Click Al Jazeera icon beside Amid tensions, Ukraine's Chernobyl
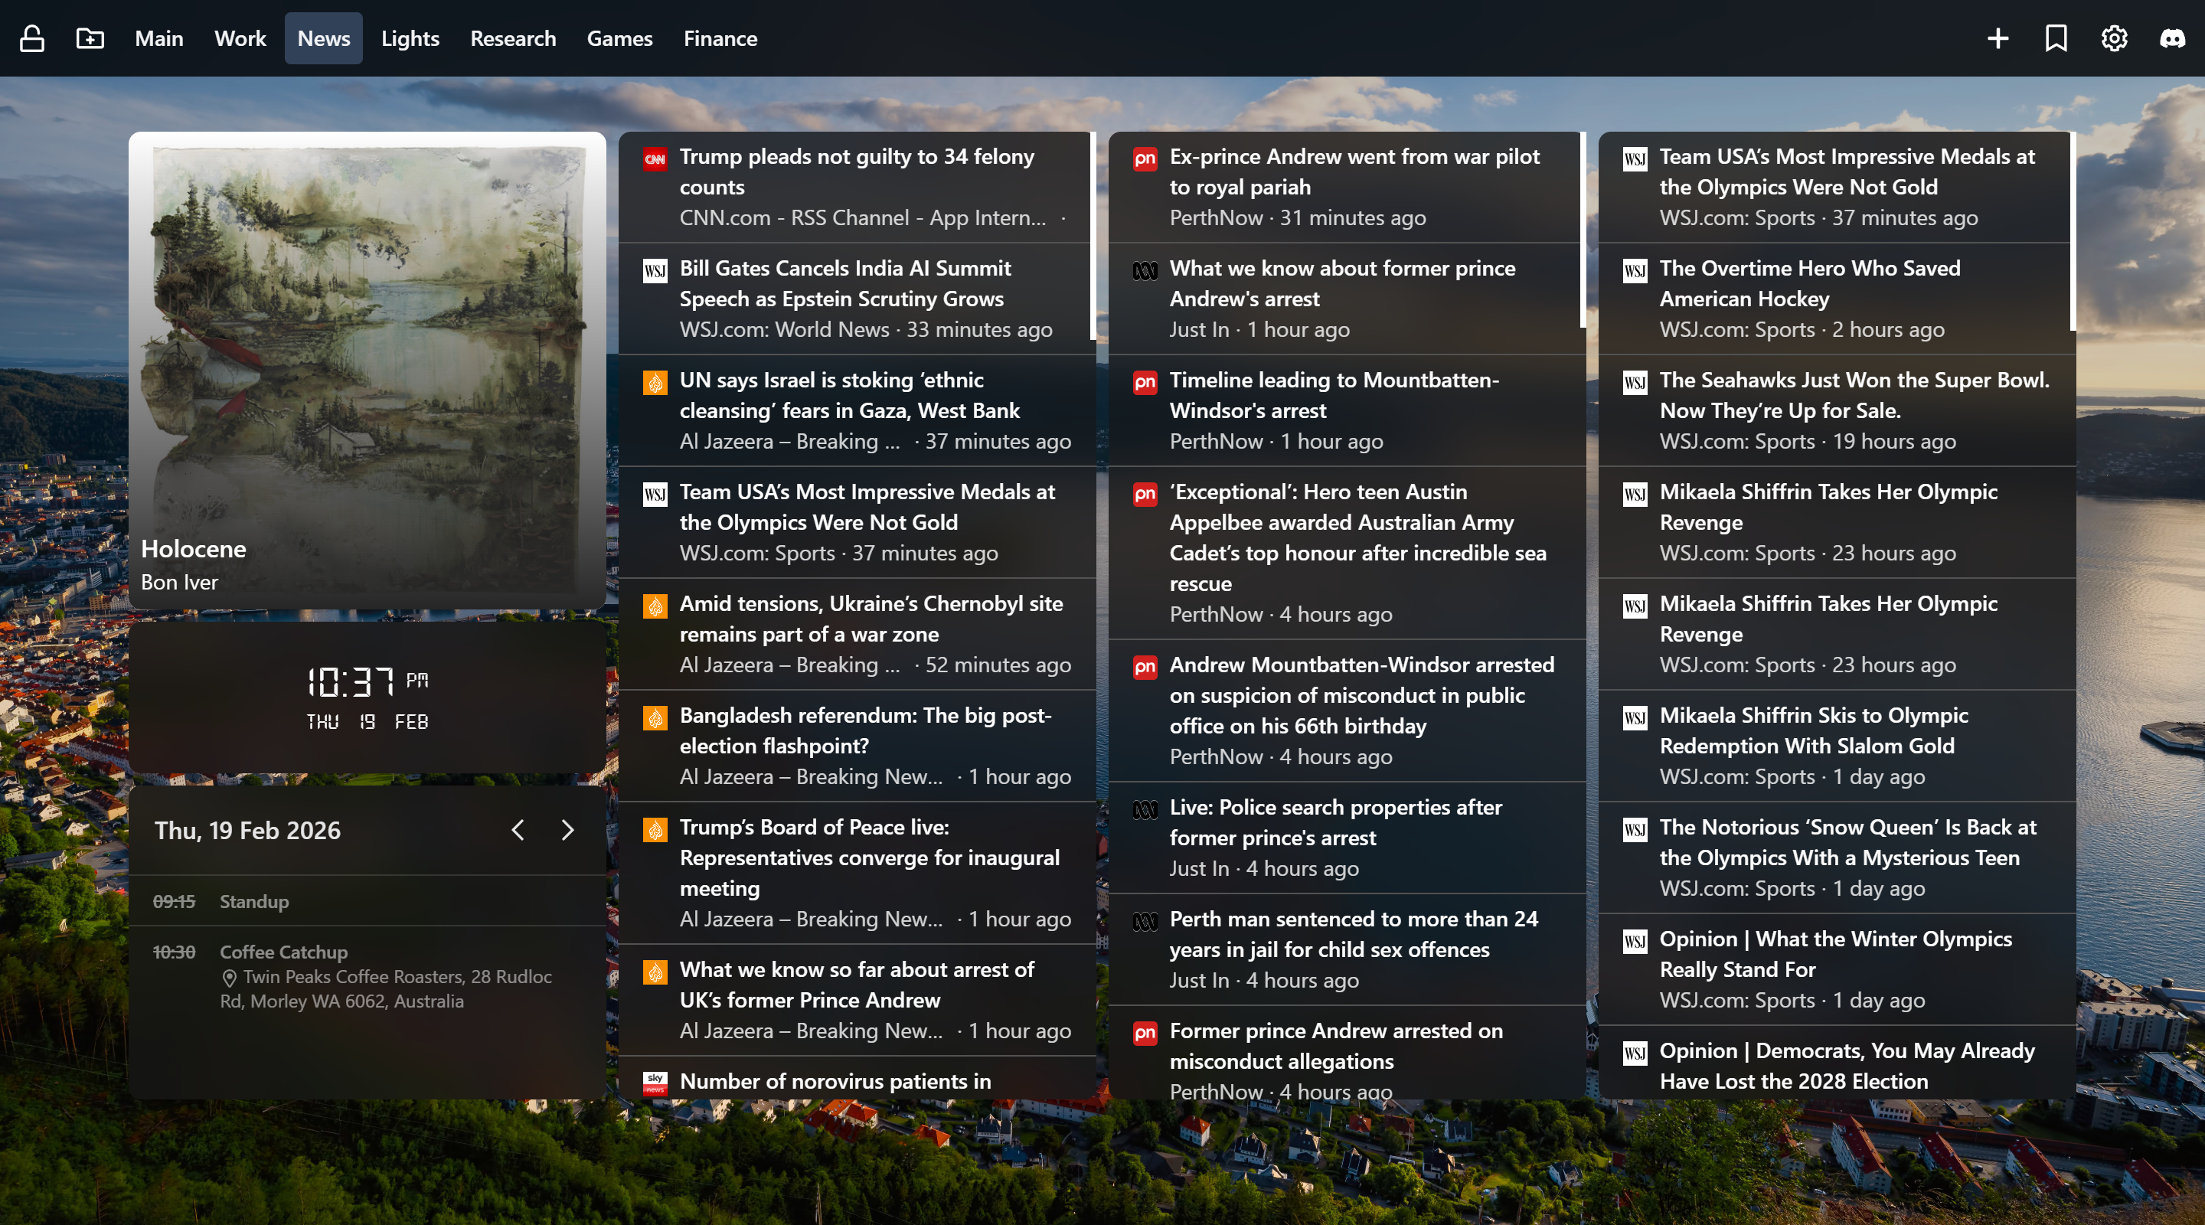 pyautogui.click(x=655, y=606)
